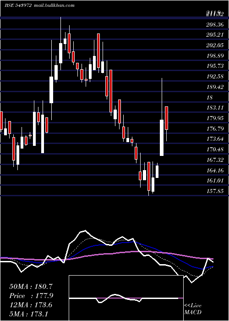Click the '5MA : 173.1' reading
Screen dimensions: 229x321
click(x=28, y=314)
